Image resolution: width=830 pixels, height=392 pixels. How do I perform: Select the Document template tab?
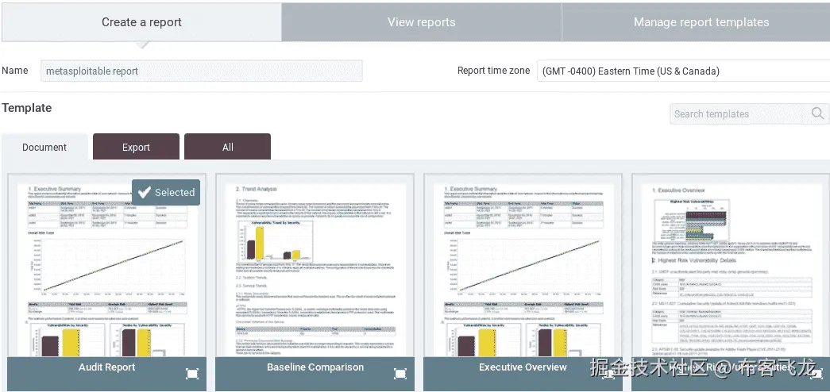click(x=44, y=147)
